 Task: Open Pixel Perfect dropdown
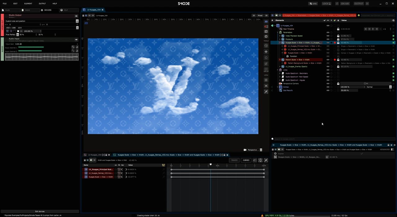coord(17,34)
